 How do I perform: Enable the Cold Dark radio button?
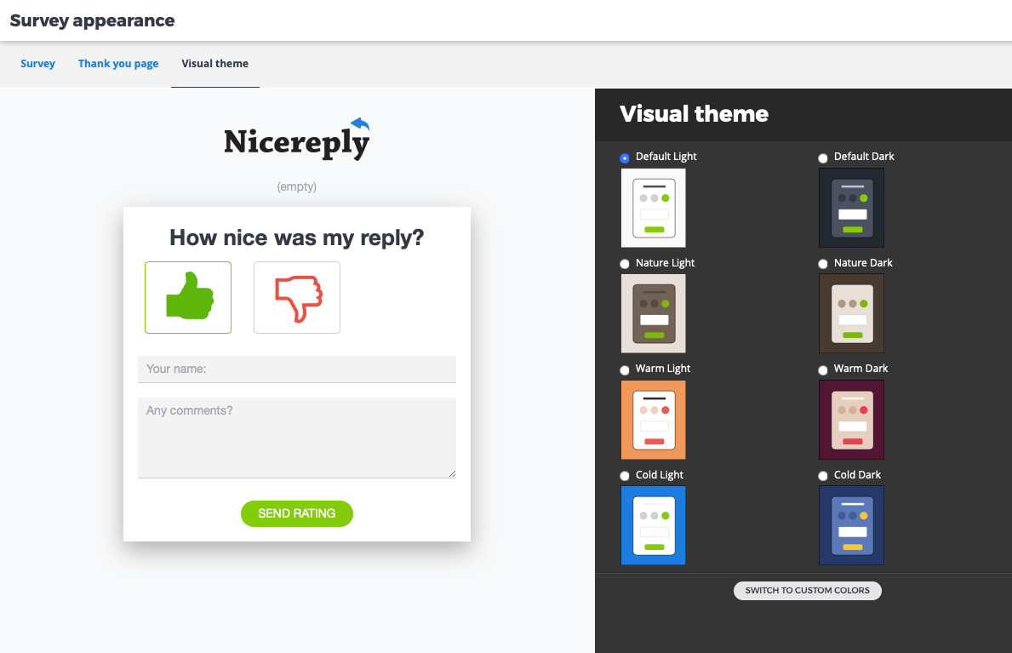point(823,476)
